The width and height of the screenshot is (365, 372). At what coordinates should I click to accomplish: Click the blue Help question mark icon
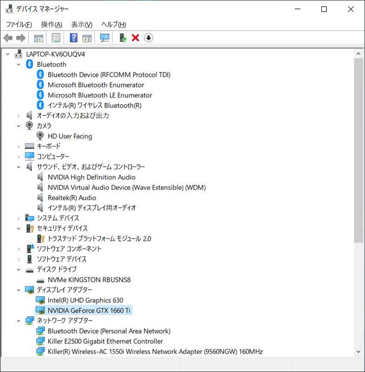[x=74, y=38]
